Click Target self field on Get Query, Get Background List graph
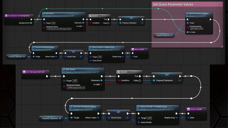Image resolution: width=228 pixels, height=128 pixels. pyautogui.click(x=75, y=81)
